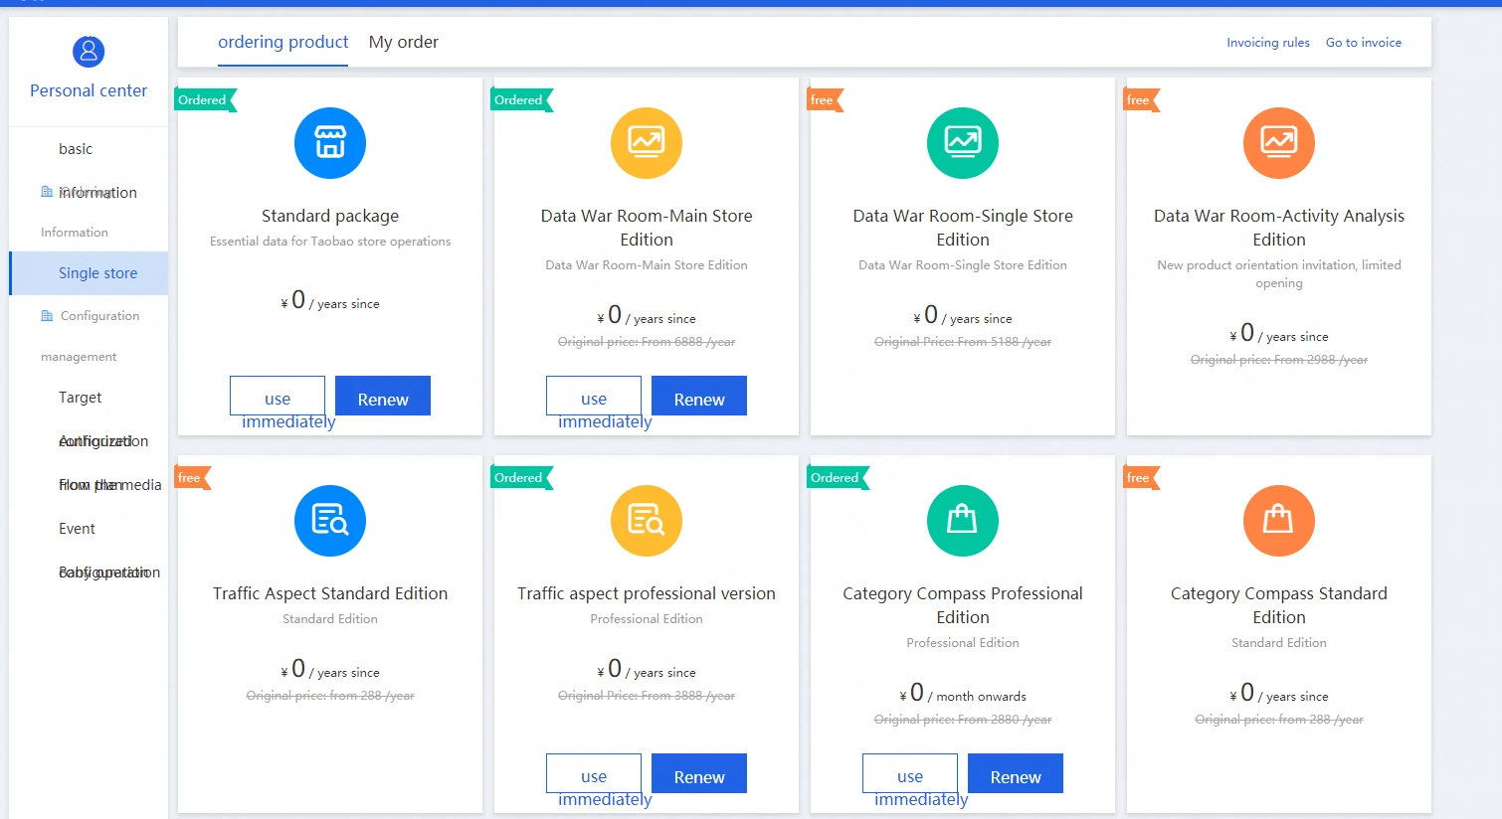The height and width of the screenshot is (819, 1502).
Task: Click 'New product orientation invitation, limited opening' text
Action: [x=1279, y=274]
